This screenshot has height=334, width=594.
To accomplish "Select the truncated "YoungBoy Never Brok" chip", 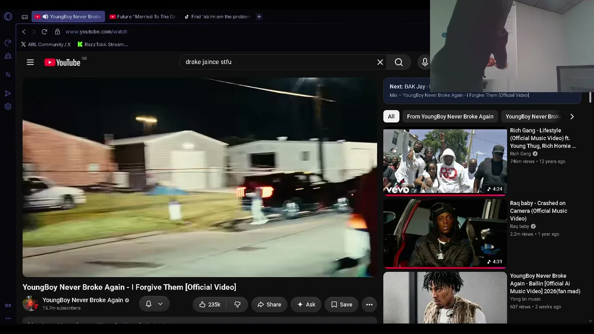I will coord(533,116).
